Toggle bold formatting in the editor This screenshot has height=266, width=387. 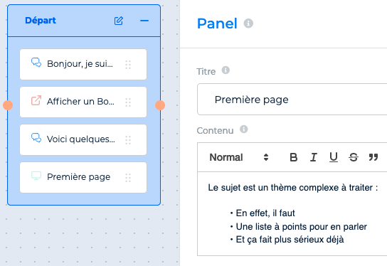pos(294,157)
